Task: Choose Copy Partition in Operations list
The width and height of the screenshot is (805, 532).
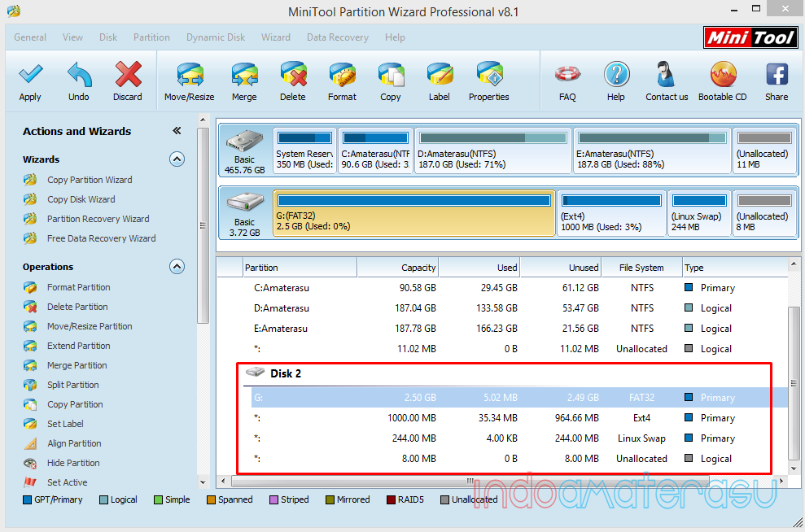Action: (75, 404)
